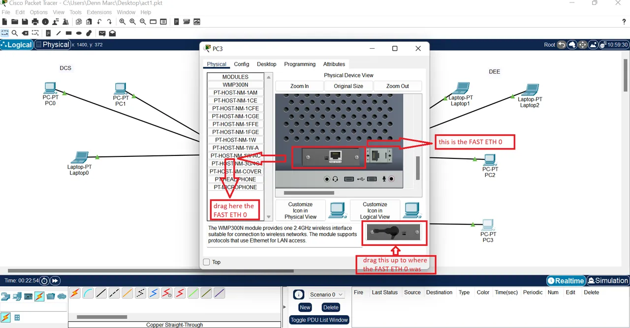The width and height of the screenshot is (630, 328).
Task: Select the PT-HOST-NM-1W module
Action: coord(235,140)
